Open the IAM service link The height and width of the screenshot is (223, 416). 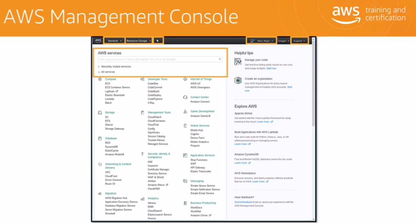coord(150,162)
